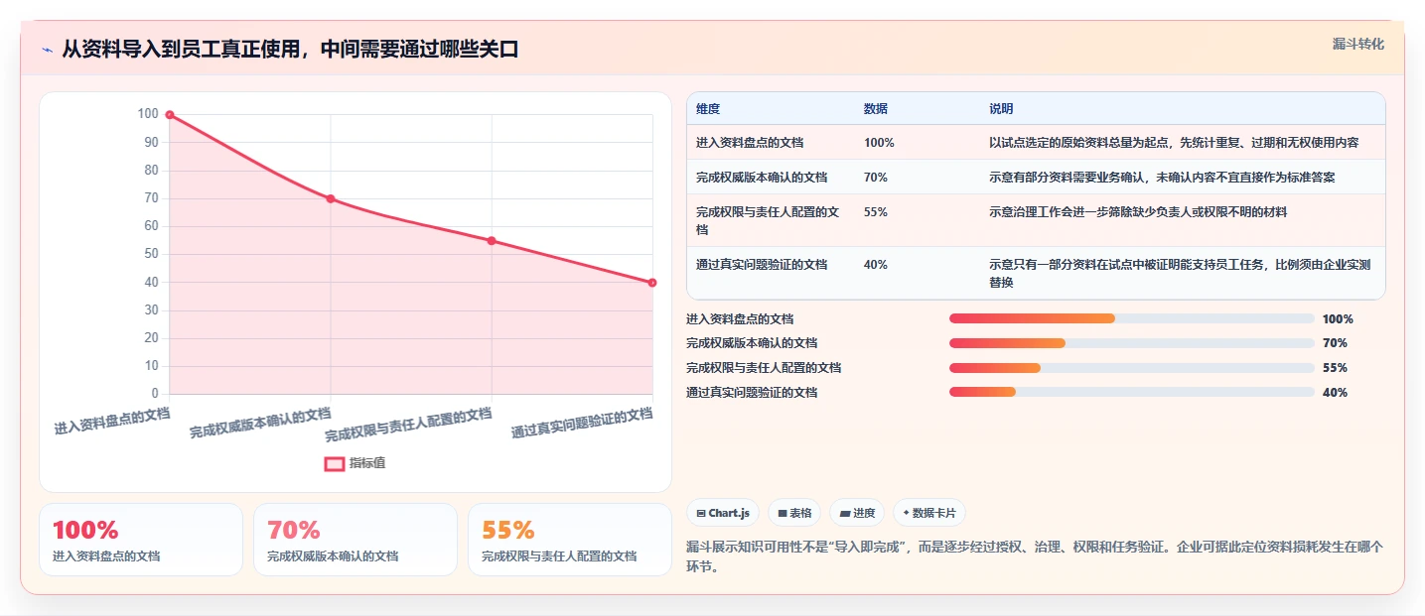Click the 说明 table column header

point(1001,109)
